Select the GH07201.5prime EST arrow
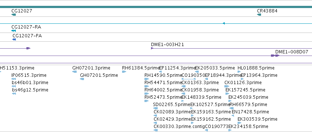This screenshot has height=132, width=312. [x=82, y=79]
